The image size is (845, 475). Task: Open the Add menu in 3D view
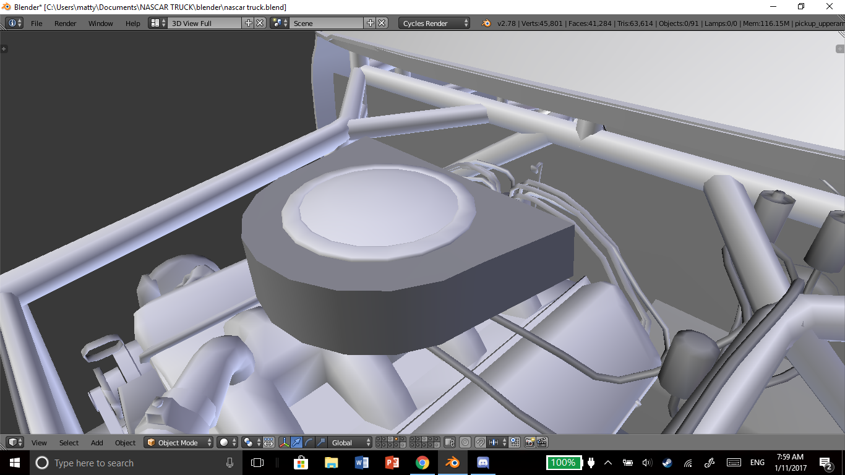97,442
